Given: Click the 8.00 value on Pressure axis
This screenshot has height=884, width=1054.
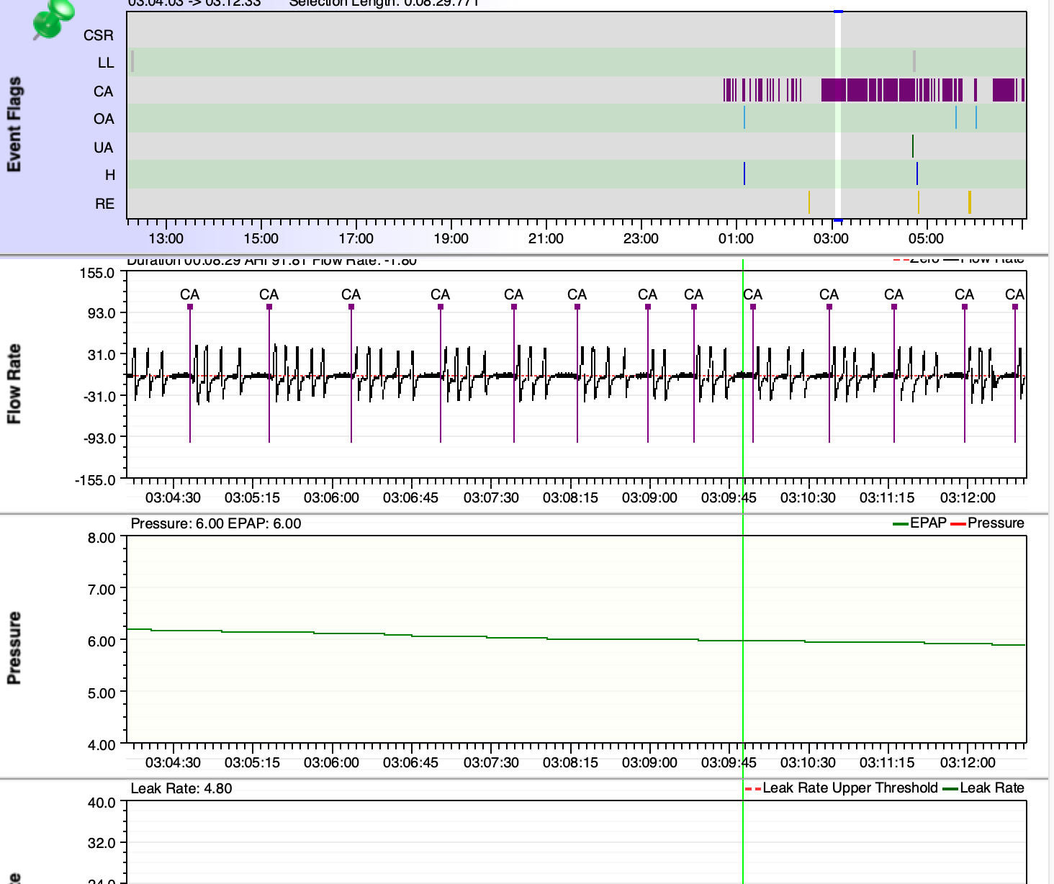Looking at the screenshot, I should pos(102,538).
